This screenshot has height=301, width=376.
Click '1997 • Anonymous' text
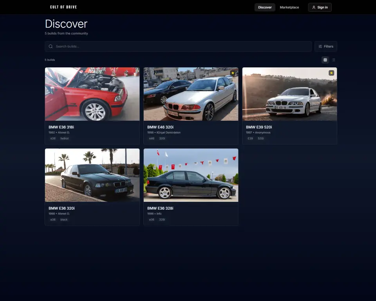(258, 132)
